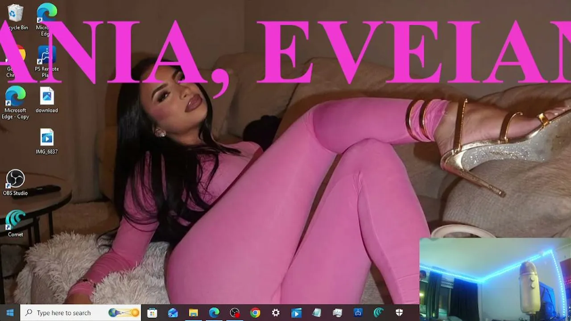Open Windows Security shield taskbar icon
The image size is (571, 321).
[x=399, y=313]
